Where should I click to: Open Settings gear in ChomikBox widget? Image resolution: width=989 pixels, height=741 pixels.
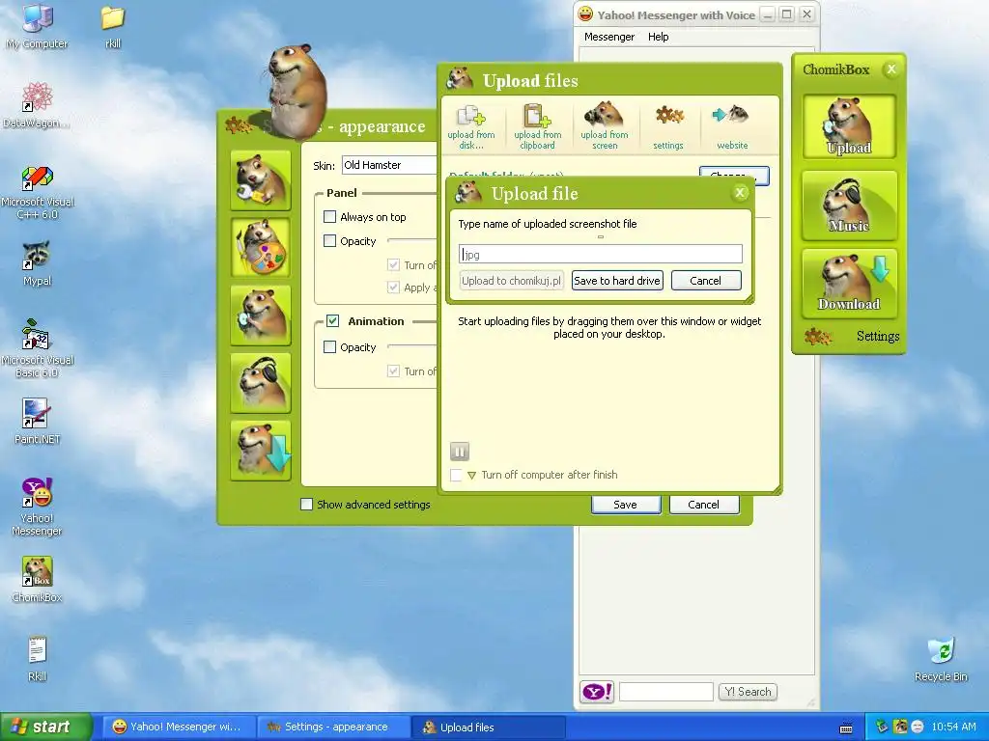pos(819,336)
